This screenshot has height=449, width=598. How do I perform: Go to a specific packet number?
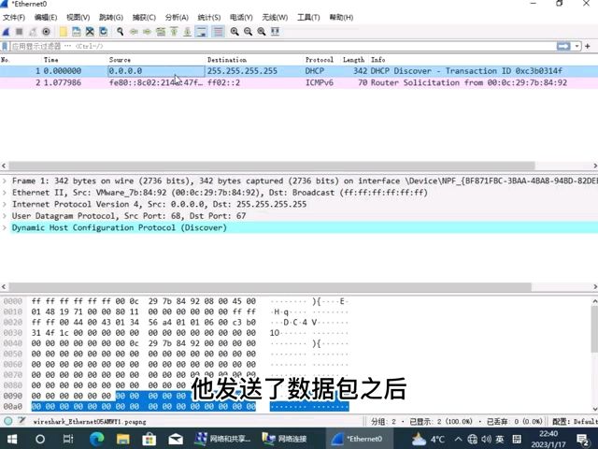[x=161, y=32]
